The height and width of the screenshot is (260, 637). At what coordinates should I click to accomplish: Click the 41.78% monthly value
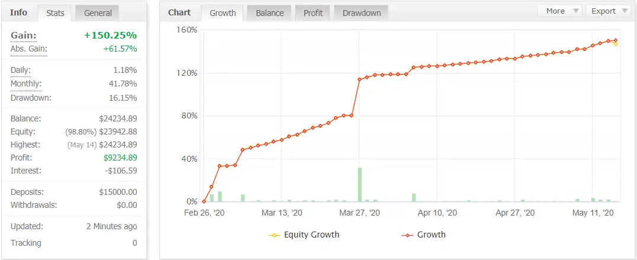(123, 84)
